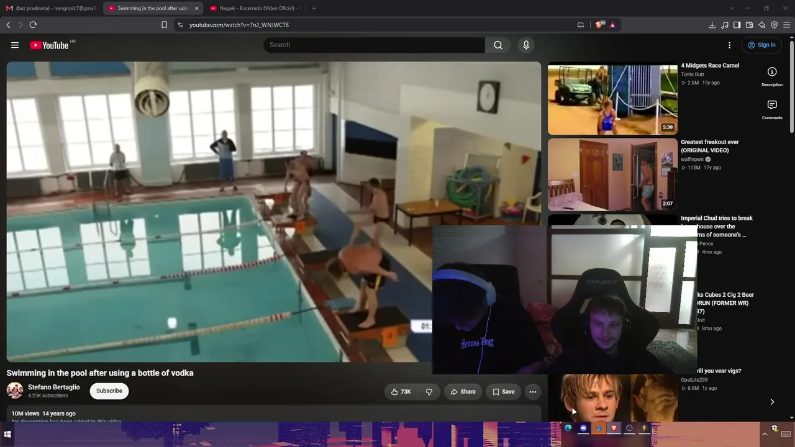
Task: Switch to the Gmail browser tab
Action: pyautogui.click(x=51, y=8)
